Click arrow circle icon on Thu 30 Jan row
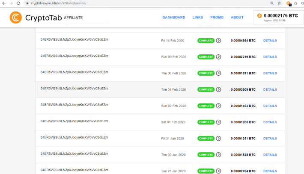 (x=218, y=155)
